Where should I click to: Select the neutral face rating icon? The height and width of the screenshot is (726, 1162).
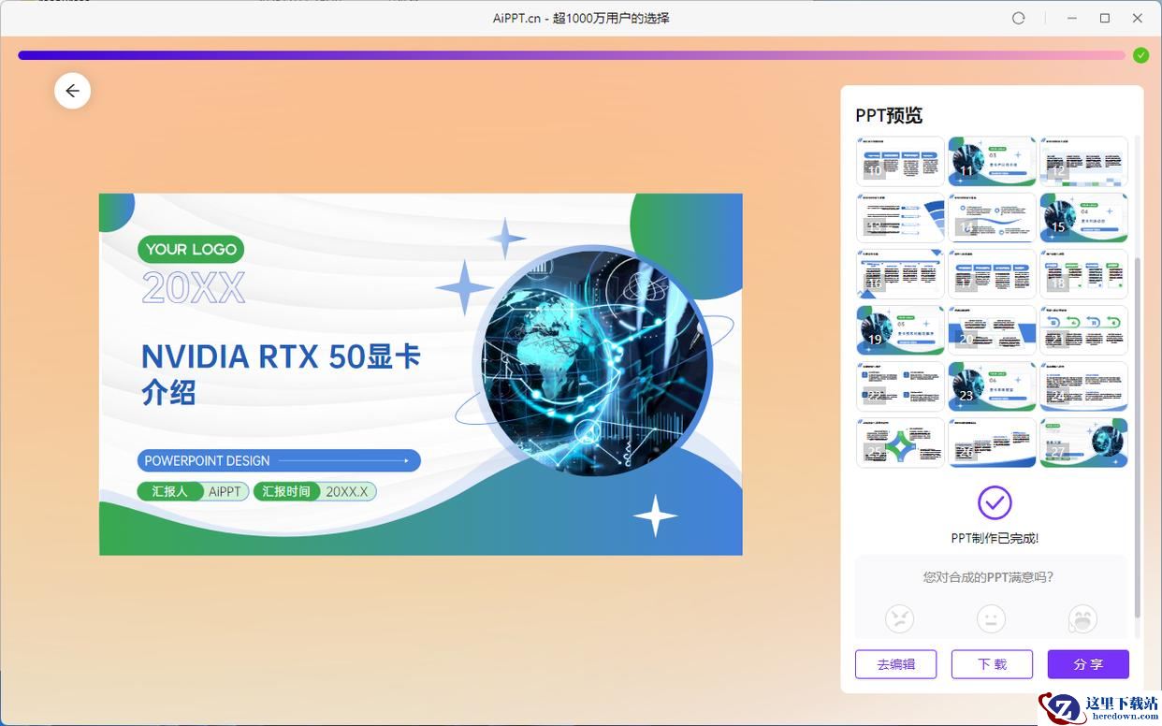click(x=991, y=618)
